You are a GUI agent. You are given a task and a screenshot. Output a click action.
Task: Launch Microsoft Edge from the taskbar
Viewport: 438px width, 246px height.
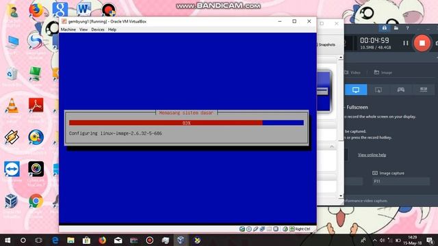(55, 240)
